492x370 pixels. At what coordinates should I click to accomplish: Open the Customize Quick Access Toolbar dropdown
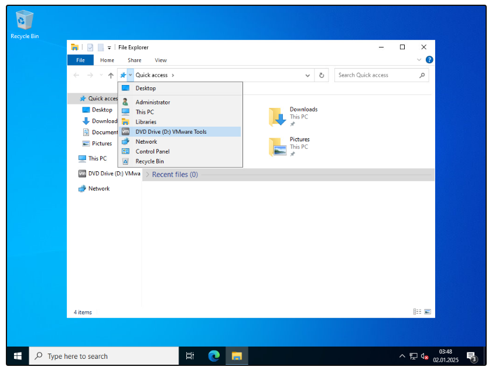click(109, 47)
